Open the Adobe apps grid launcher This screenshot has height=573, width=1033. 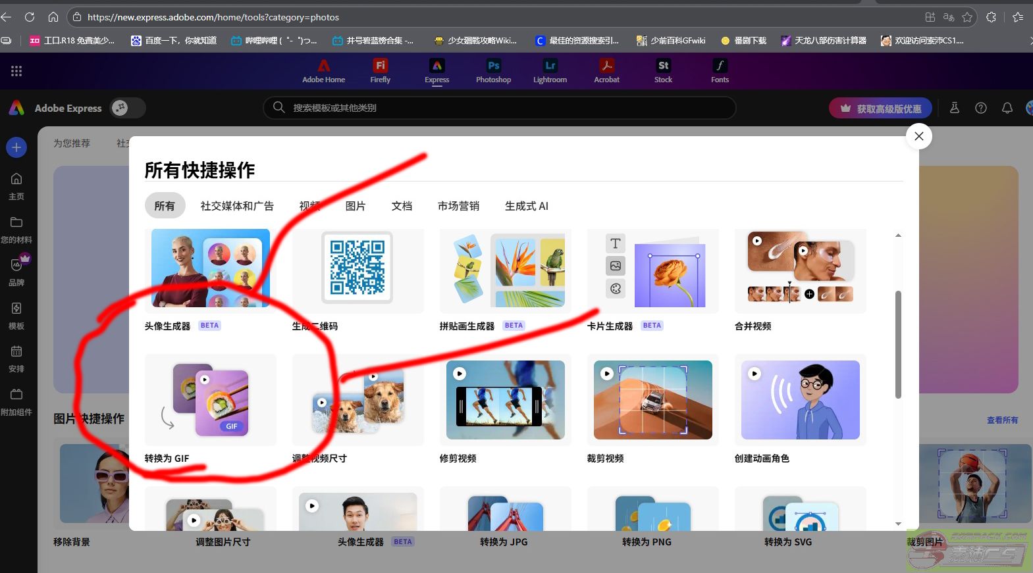(16, 71)
